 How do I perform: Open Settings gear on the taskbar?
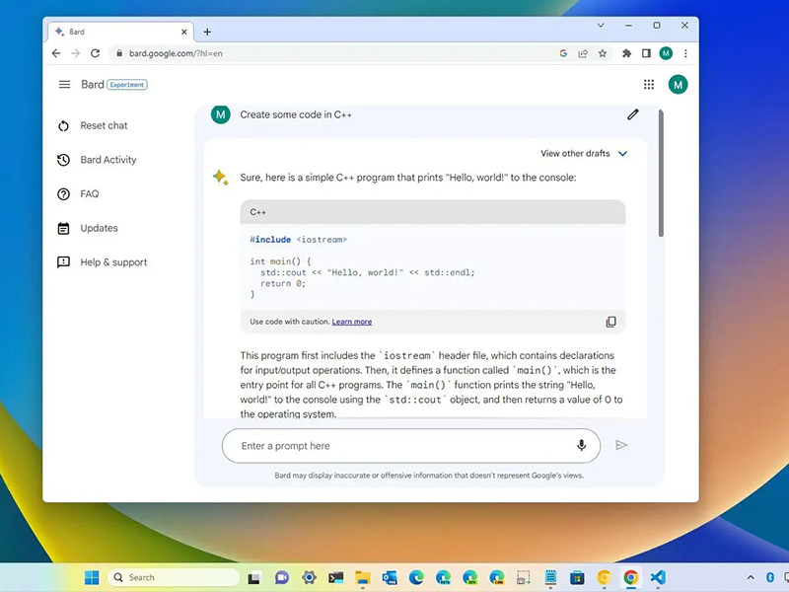pos(309,577)
